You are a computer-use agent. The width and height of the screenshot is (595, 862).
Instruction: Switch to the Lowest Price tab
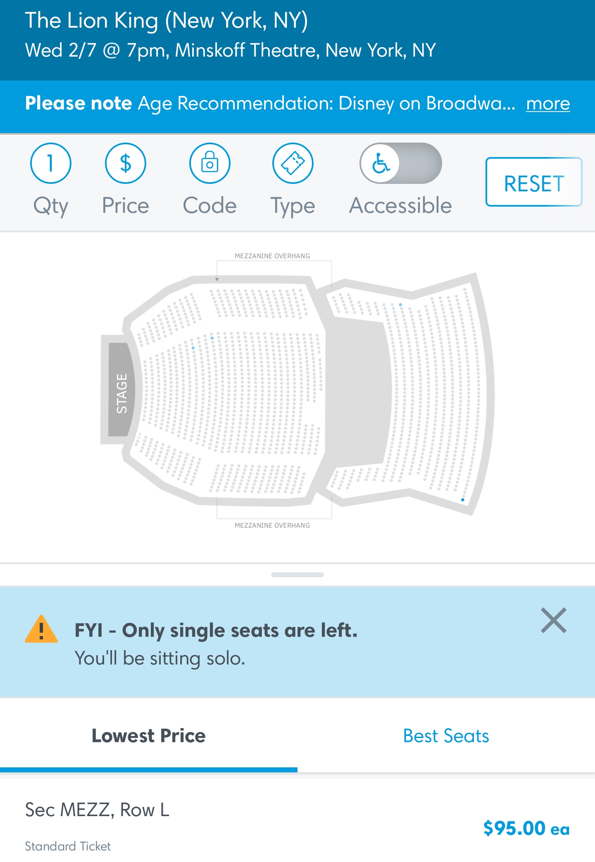pos(149,736)
